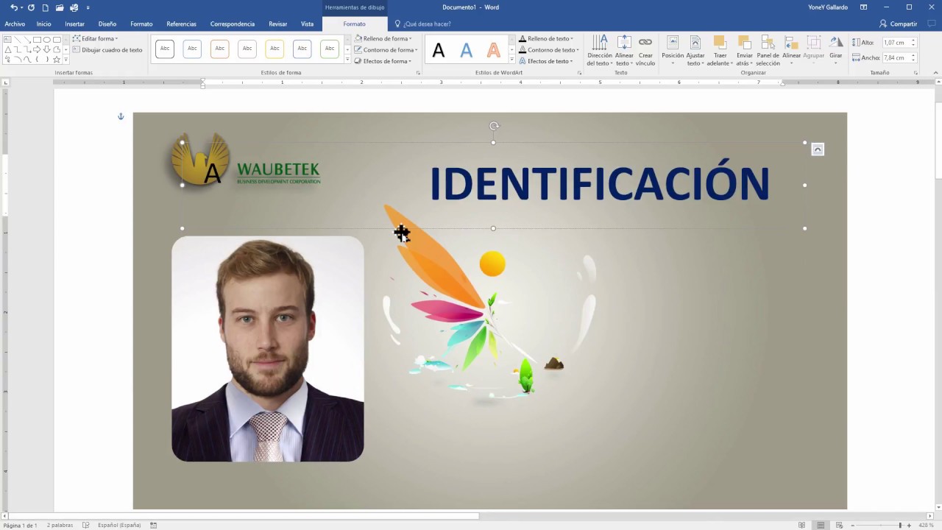This screenshot has height=530, width=942.
Task: Switch to the Insertar tab
Action: pyautogui.click(x=74, y=24)
